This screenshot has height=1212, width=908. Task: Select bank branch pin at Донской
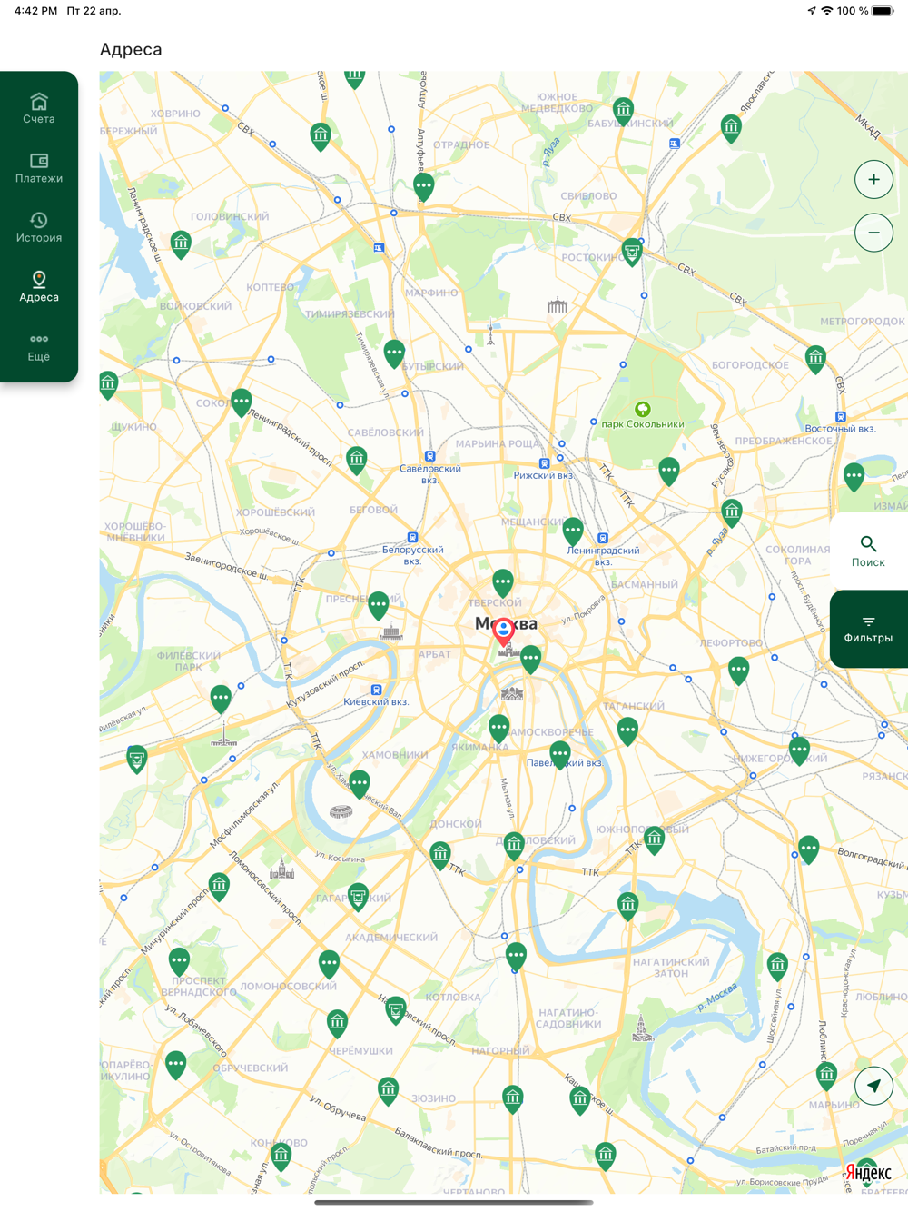[440, 856]
